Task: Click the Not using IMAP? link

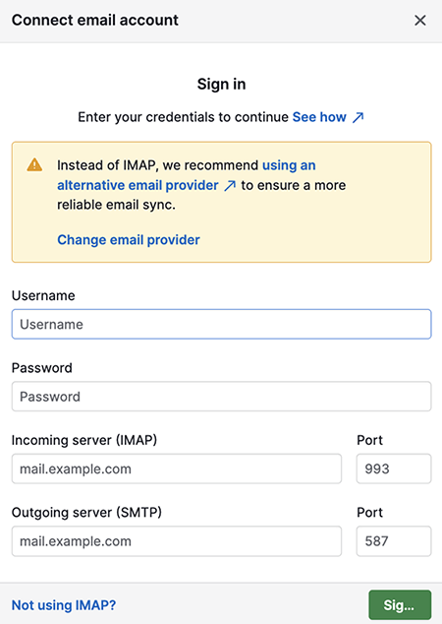Action: 64,605
